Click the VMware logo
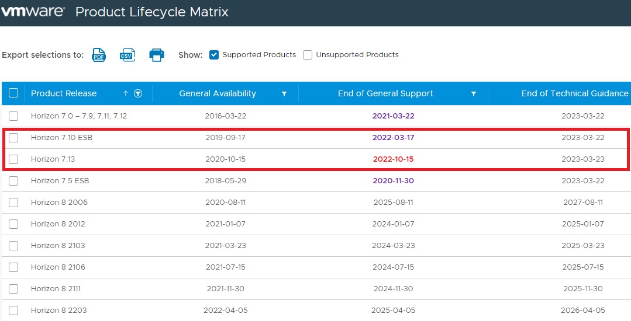631x321 pixels. point(33,12)
